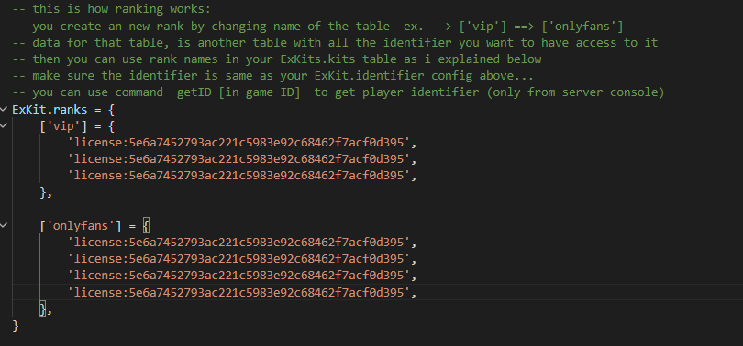Collapse the ExKit.ranks table fold arrow

click(4, 110)
